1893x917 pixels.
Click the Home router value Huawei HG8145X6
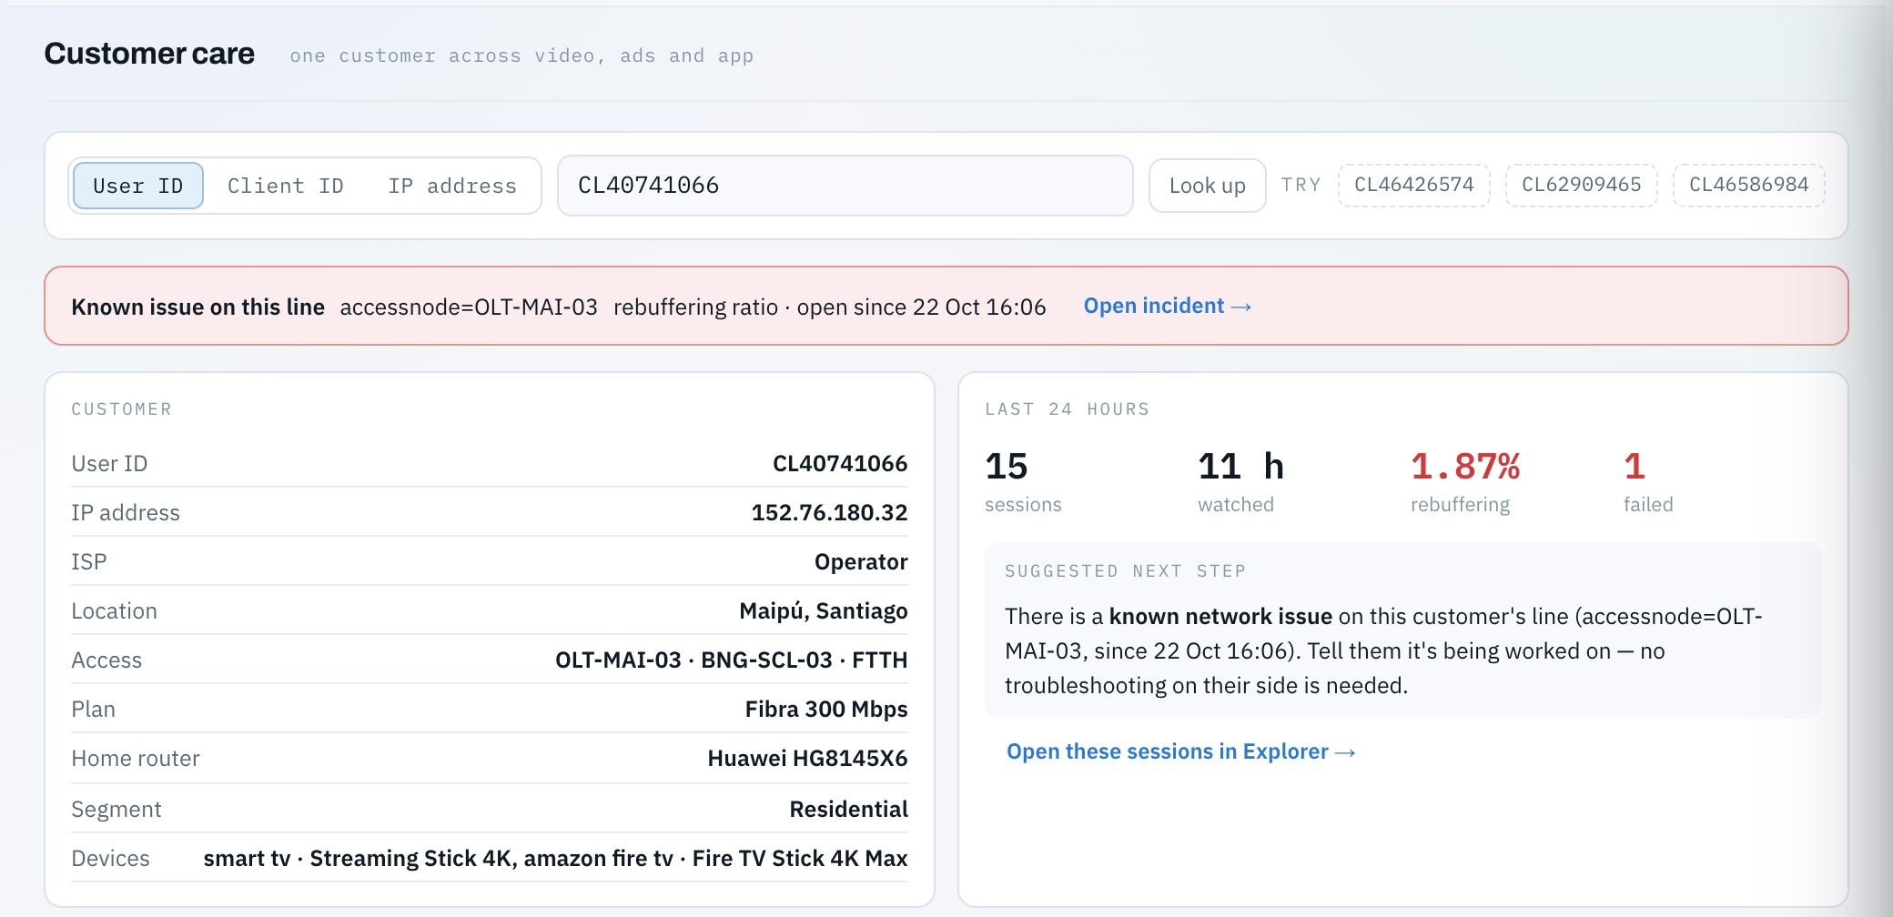(x=807, y=758)
